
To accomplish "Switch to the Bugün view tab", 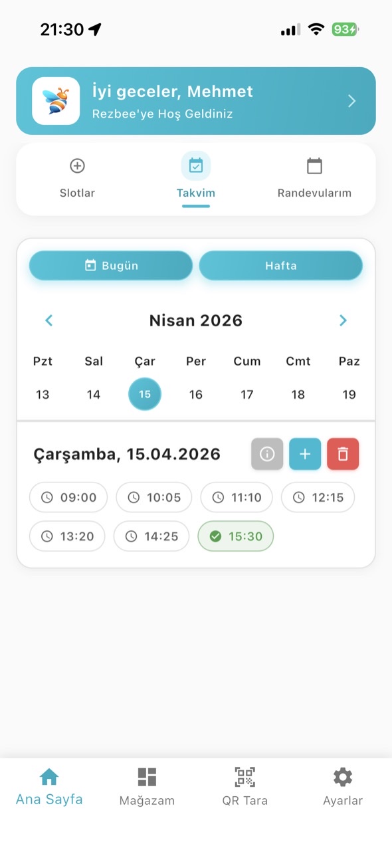I will [x=110, y=265].
